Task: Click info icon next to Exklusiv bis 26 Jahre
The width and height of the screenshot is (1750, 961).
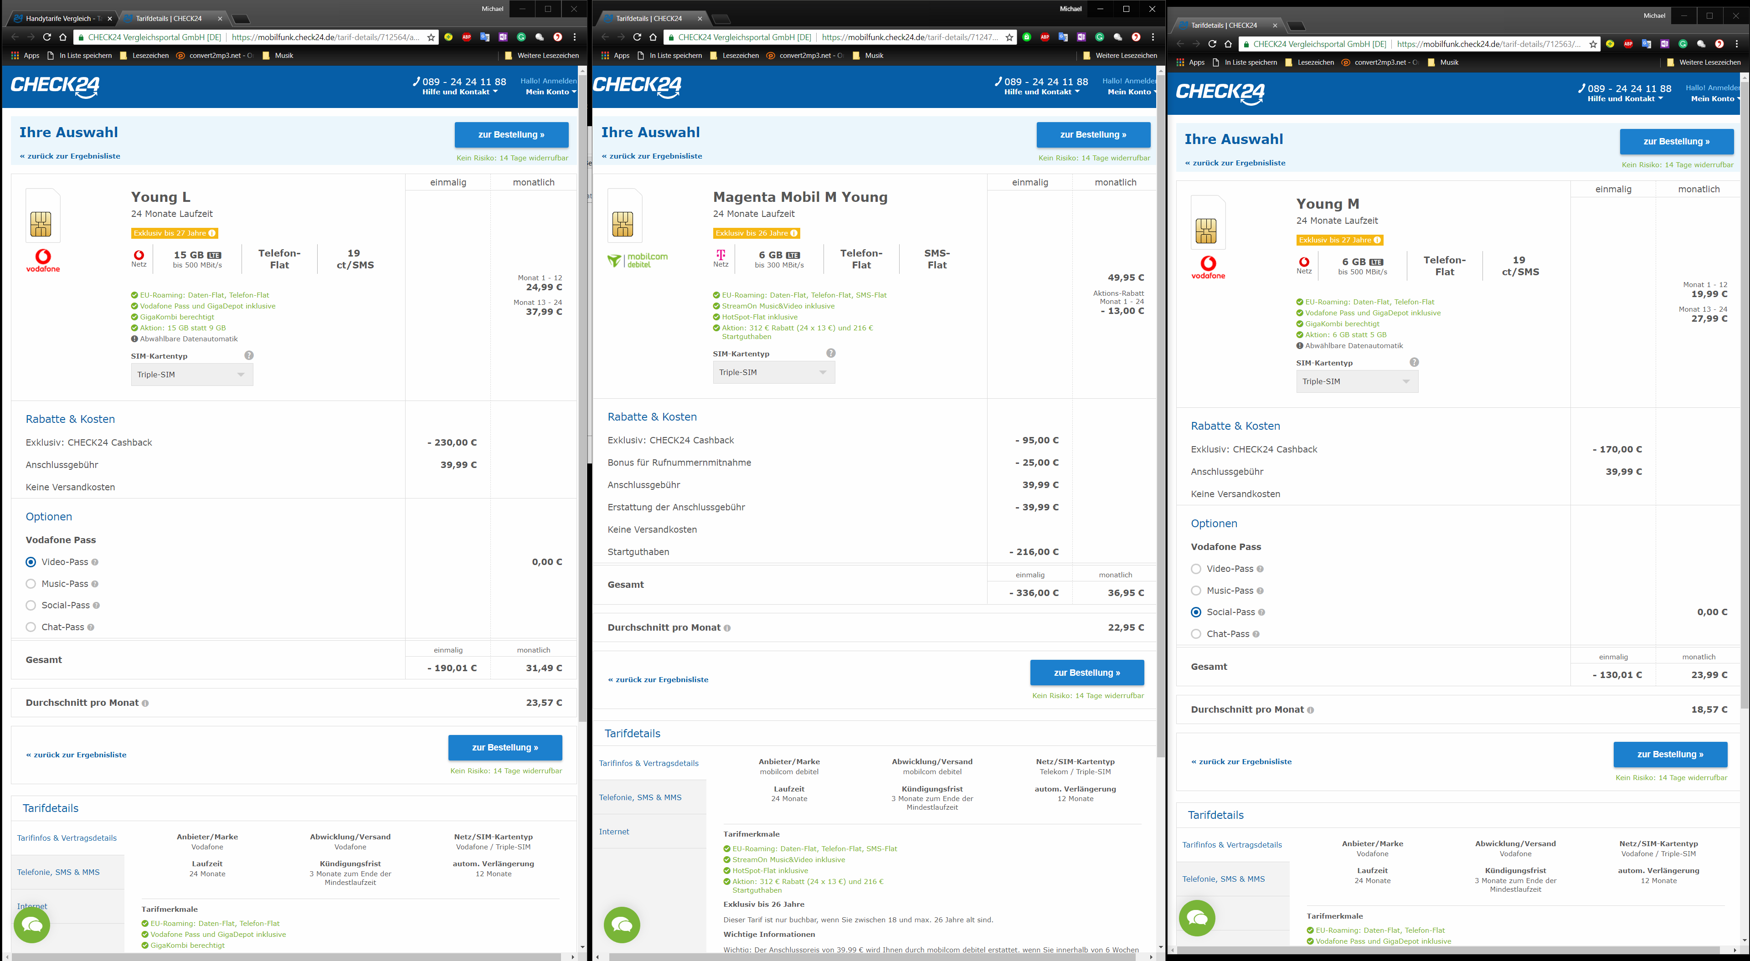Action: click(x=793, y=233)
